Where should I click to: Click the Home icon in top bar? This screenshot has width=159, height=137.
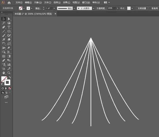(9, 2)
